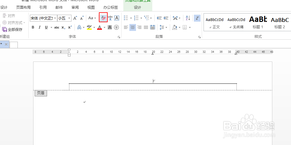Click the 页眉 header label
Image resolution: width=291 pixels, height=145 pixels.
coord(41,93)
